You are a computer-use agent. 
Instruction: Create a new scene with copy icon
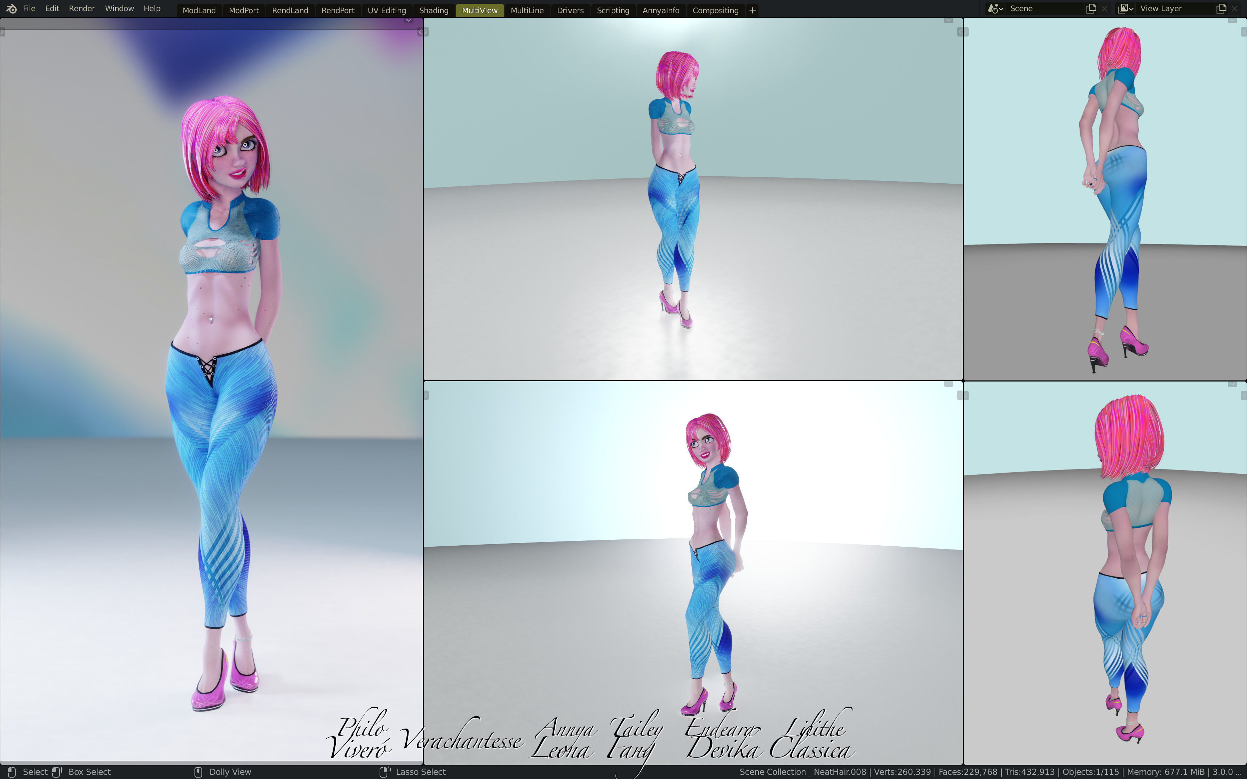point(1091,9)
